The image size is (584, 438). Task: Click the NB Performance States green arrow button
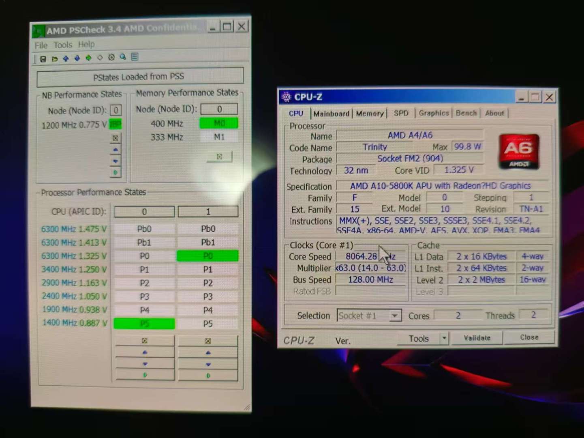[x=116, y=173]
